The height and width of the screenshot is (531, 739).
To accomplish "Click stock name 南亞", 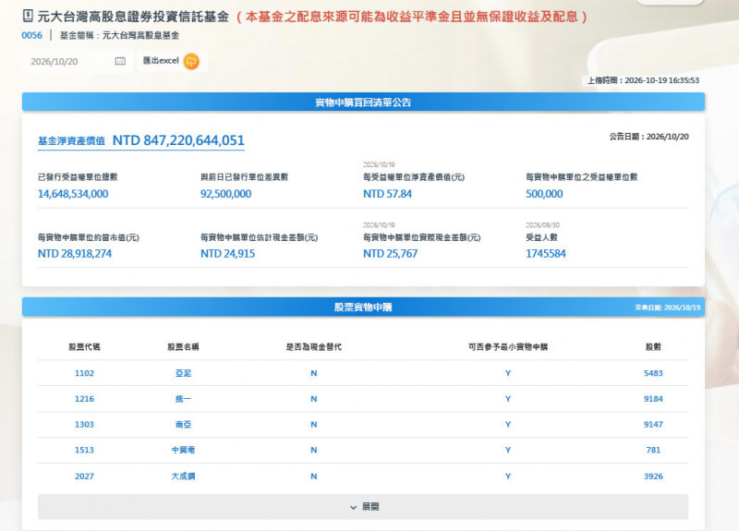I will coord(183,425).
